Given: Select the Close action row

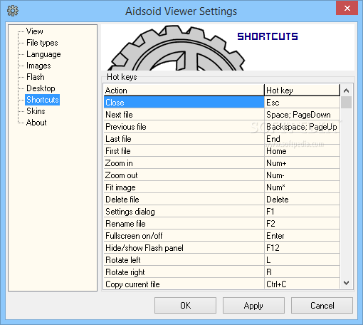Looking at the screenshot, I should [x=184, y=103].
